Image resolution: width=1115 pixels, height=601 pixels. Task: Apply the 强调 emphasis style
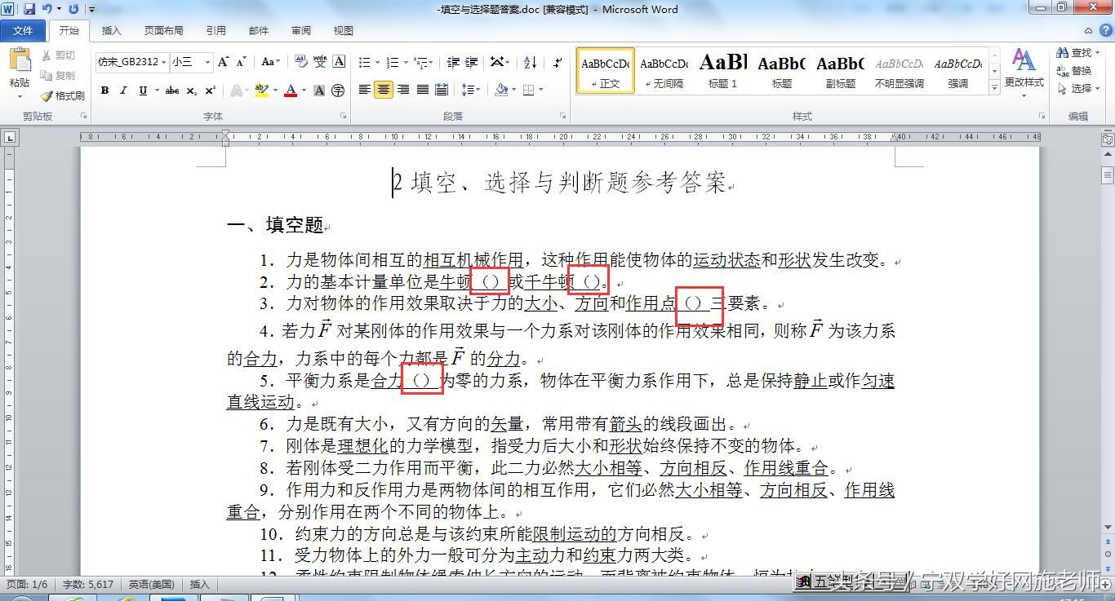click(x=958, y=70)
